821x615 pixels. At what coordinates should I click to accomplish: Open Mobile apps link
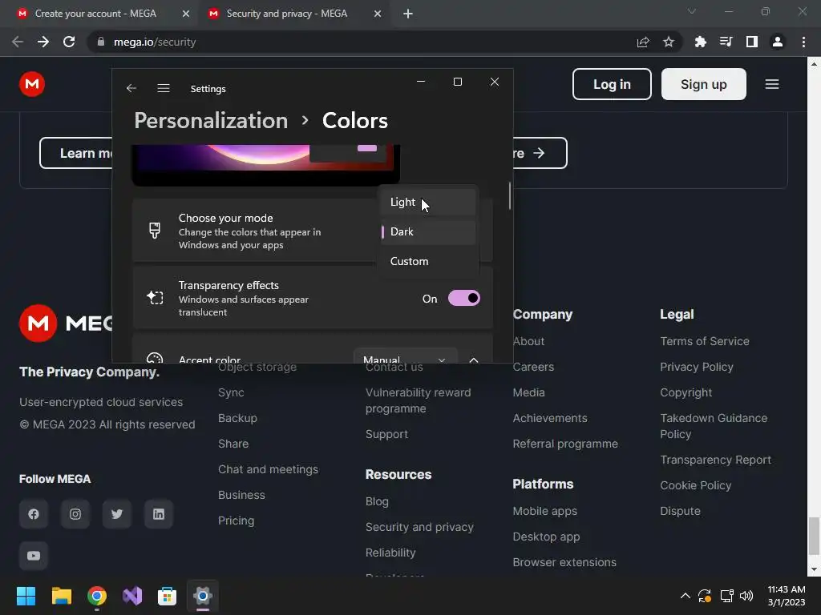coord(544,511)
